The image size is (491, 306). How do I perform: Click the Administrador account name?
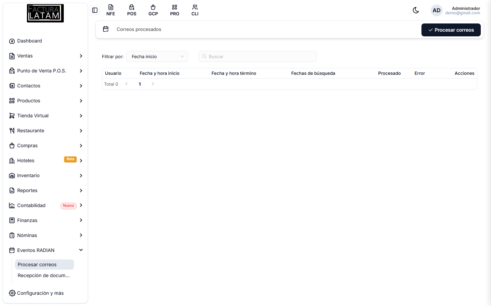pos(466,8)
